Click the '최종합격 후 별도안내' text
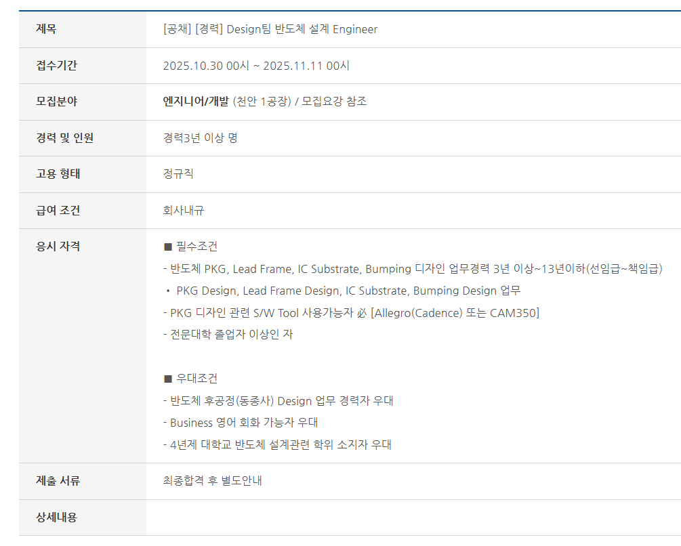This screenshot has height=546, width=681. click(x=212, y=481)
